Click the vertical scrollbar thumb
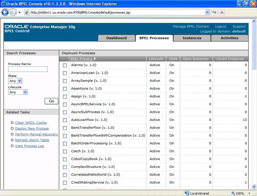The image size is (257, 196). tap(254, 47)
